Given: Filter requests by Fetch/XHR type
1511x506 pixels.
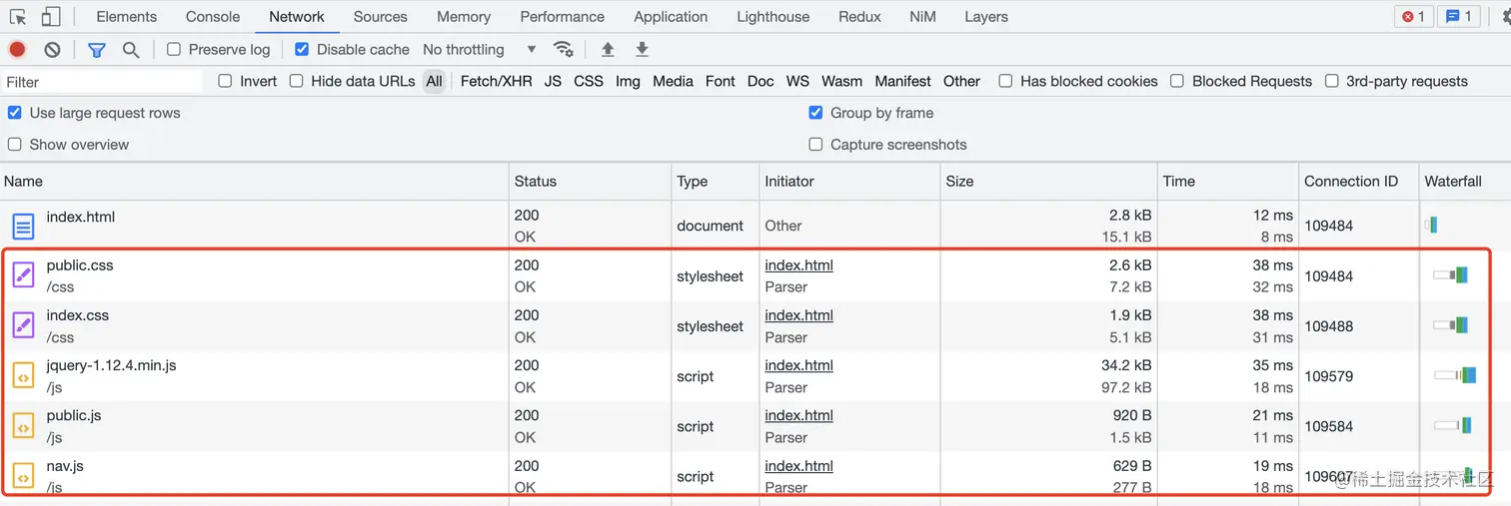Looking at the screenshot, I should click(x=496, y=81).
